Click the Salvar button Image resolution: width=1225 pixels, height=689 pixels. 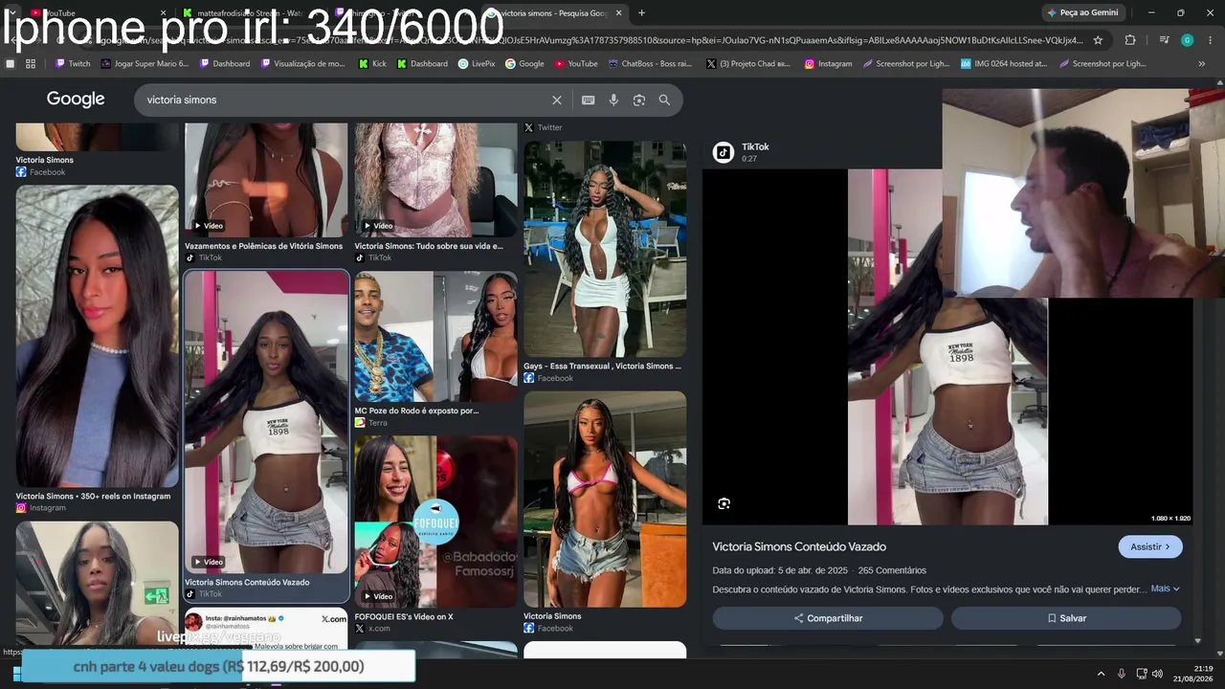(x=1066, y=618)
